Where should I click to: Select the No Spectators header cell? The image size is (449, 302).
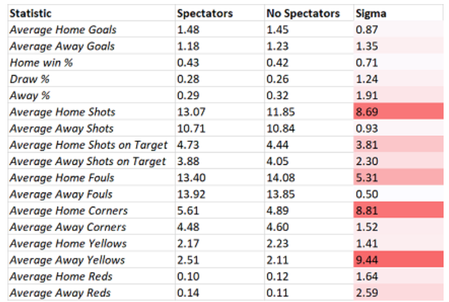point(309,13)
